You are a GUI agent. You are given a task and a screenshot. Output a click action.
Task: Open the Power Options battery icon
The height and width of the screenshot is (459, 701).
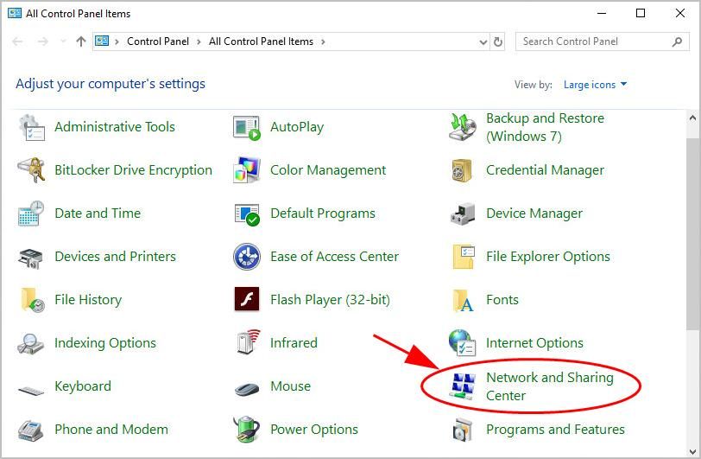pos(247,430)
